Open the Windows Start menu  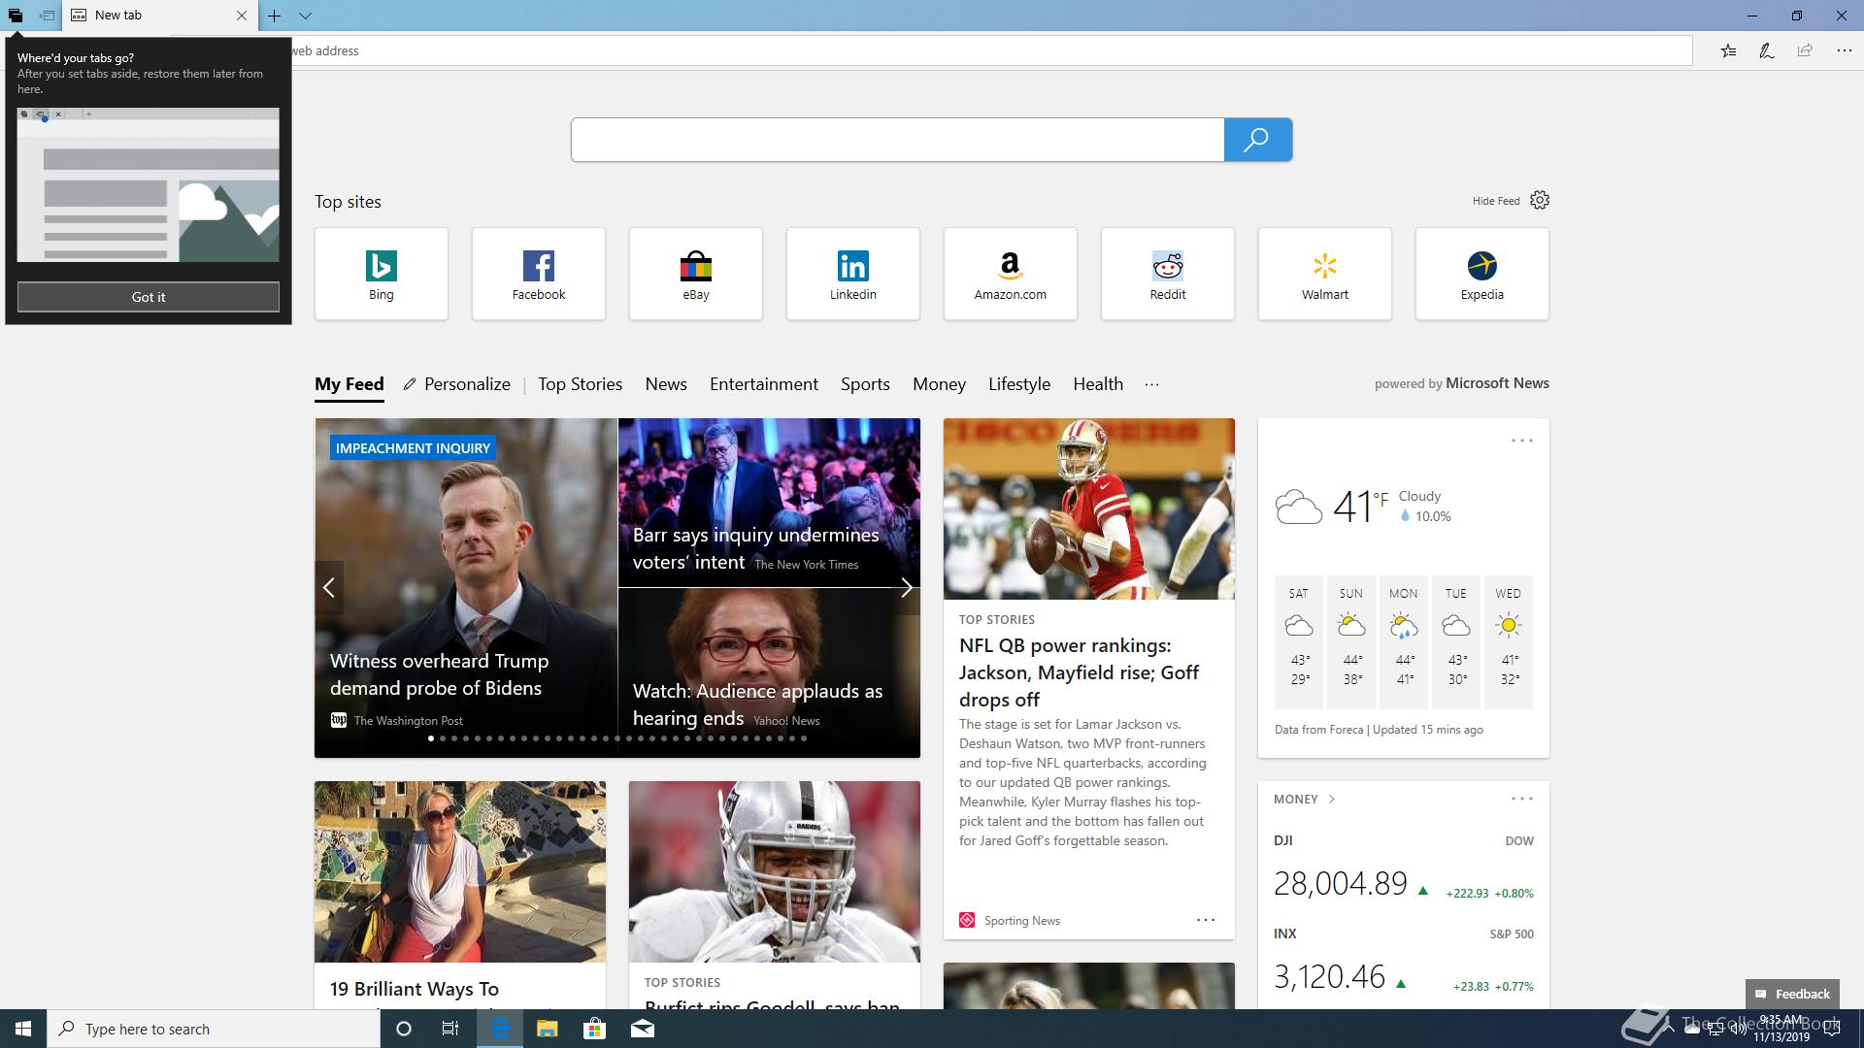[x=23, y=1029]
